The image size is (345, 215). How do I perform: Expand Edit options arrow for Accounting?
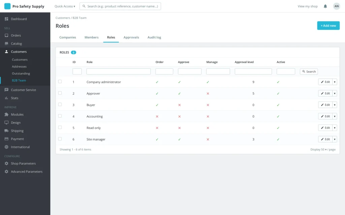point(335,116)
